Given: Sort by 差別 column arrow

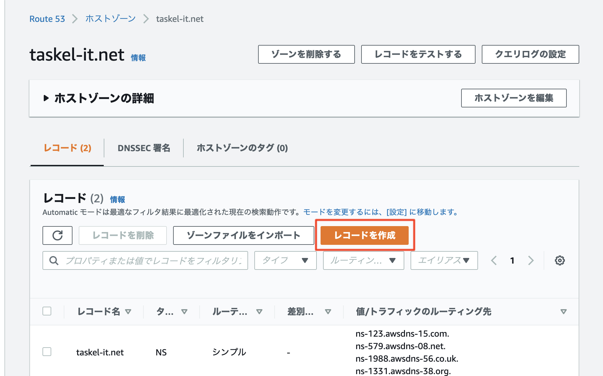Looking at the screenshot, I should pyautogui.click(x=328, y=311).
